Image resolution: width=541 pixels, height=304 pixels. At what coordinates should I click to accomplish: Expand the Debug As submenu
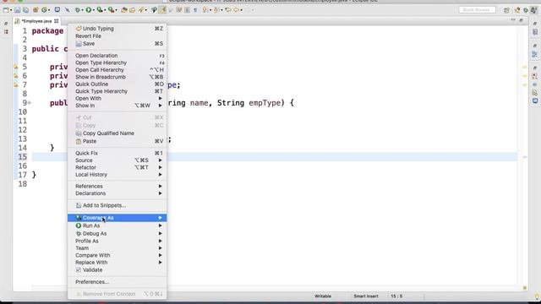(117, 234)
